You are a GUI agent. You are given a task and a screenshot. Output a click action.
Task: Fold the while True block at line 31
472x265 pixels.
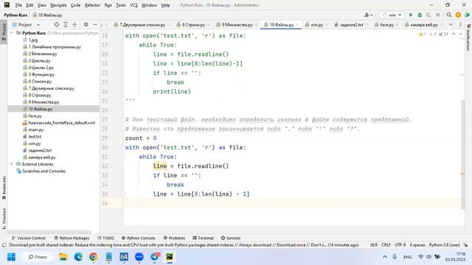(123, 157)
